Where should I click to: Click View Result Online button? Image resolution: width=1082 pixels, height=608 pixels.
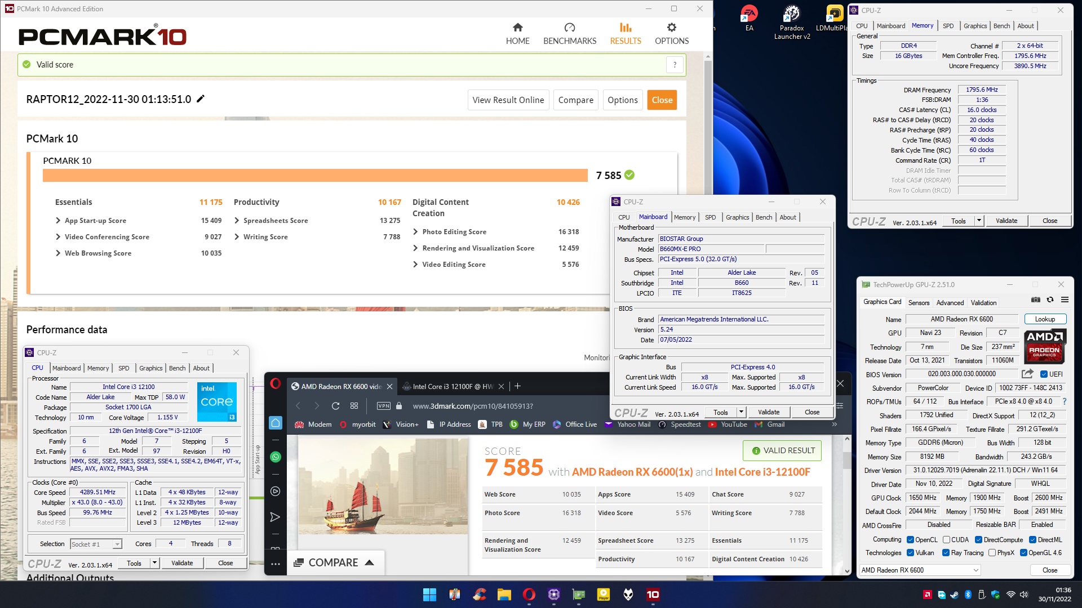click(x=508, y=100)
